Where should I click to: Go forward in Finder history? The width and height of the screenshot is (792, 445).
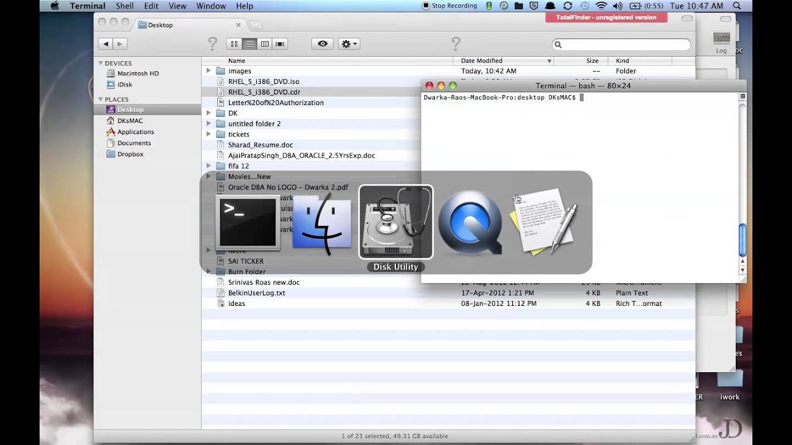coord(120,44)
